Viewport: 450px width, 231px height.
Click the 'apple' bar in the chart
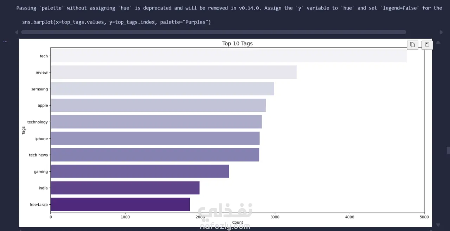(158, 105)
